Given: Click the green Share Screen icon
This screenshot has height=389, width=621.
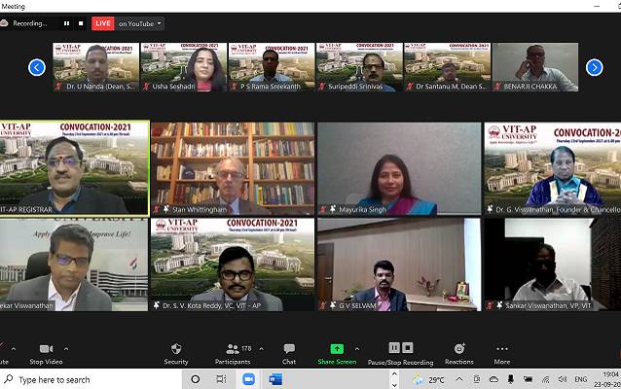Looking at the screenshot, I should click(337, 349).
